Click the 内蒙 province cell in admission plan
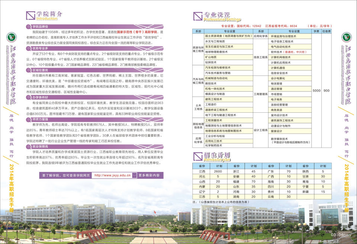Screen dimensions: 357x244 coord(202,187)
